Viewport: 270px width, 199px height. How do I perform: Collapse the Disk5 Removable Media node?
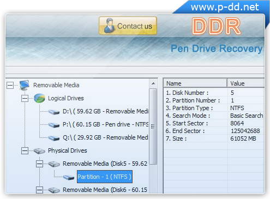[x=39, y=164]
